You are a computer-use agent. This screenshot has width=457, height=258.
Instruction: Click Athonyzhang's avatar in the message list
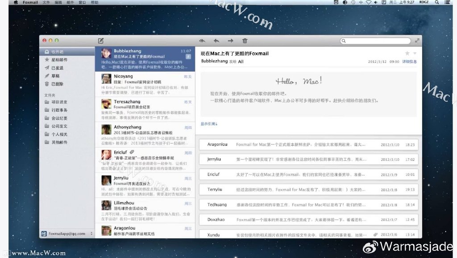coord(106,129)
